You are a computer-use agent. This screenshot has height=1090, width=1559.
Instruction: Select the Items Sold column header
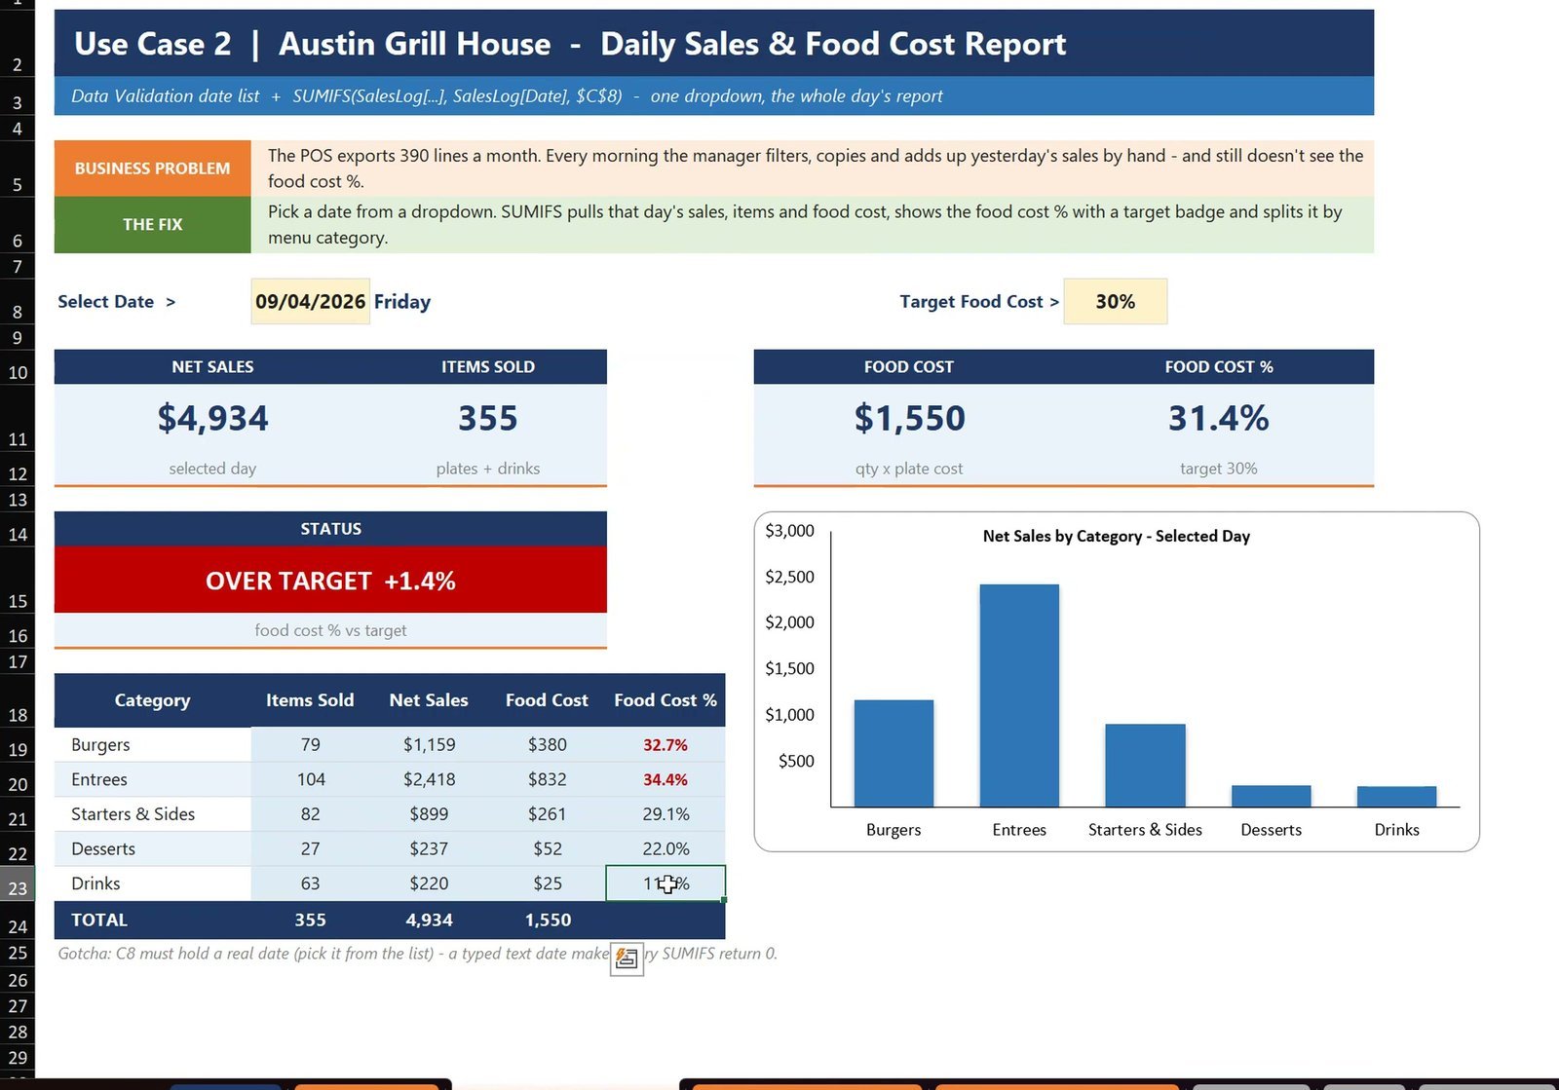click(310, 700)
